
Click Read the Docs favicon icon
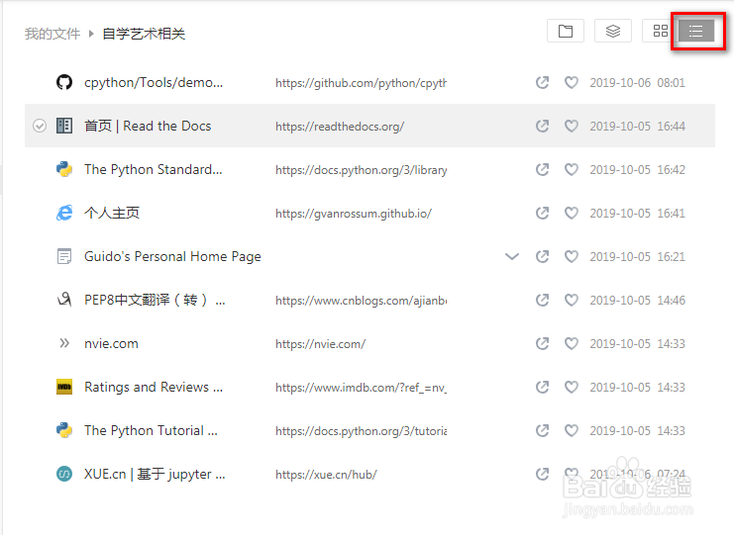(64, 126)
